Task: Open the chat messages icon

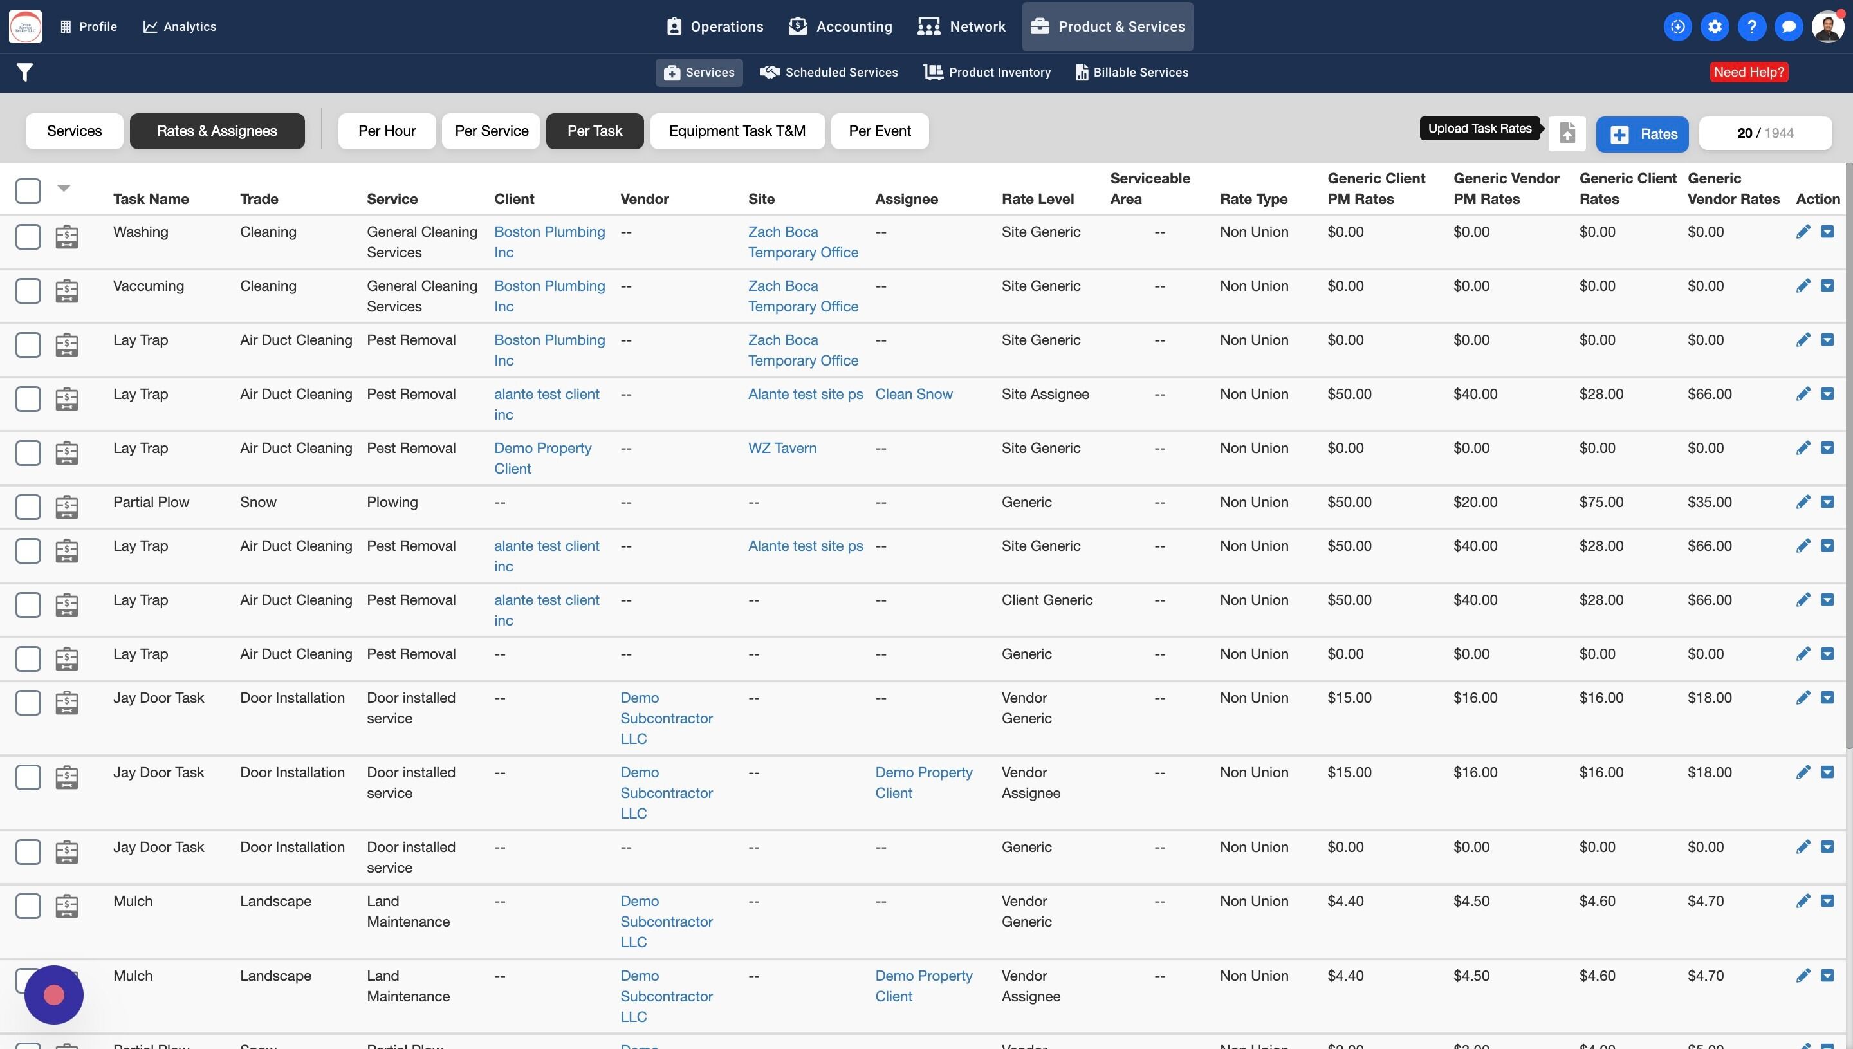Action: point(1788,26)
